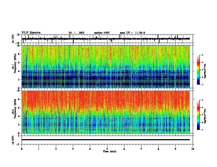Viewport: 217px width, 167px height.
Task: Click the "7" tick on the time axis
Action: click(x=141, y=149)
